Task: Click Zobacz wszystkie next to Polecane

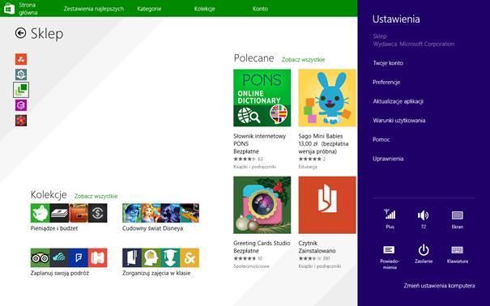Action: 303,59
